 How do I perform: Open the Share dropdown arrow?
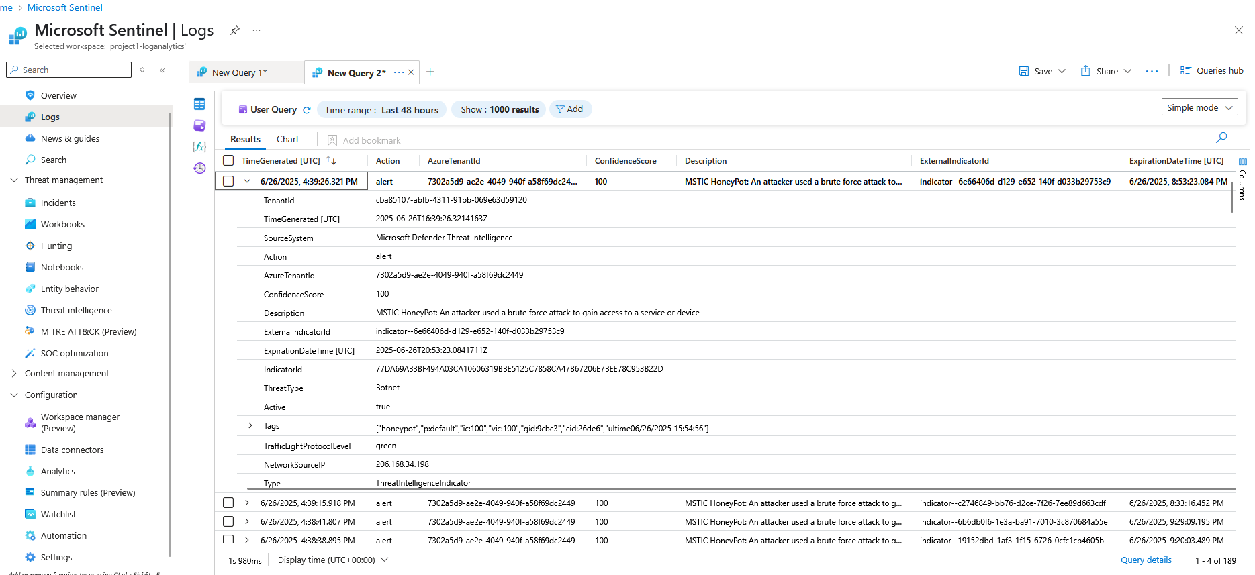[x=1127, y=71]
